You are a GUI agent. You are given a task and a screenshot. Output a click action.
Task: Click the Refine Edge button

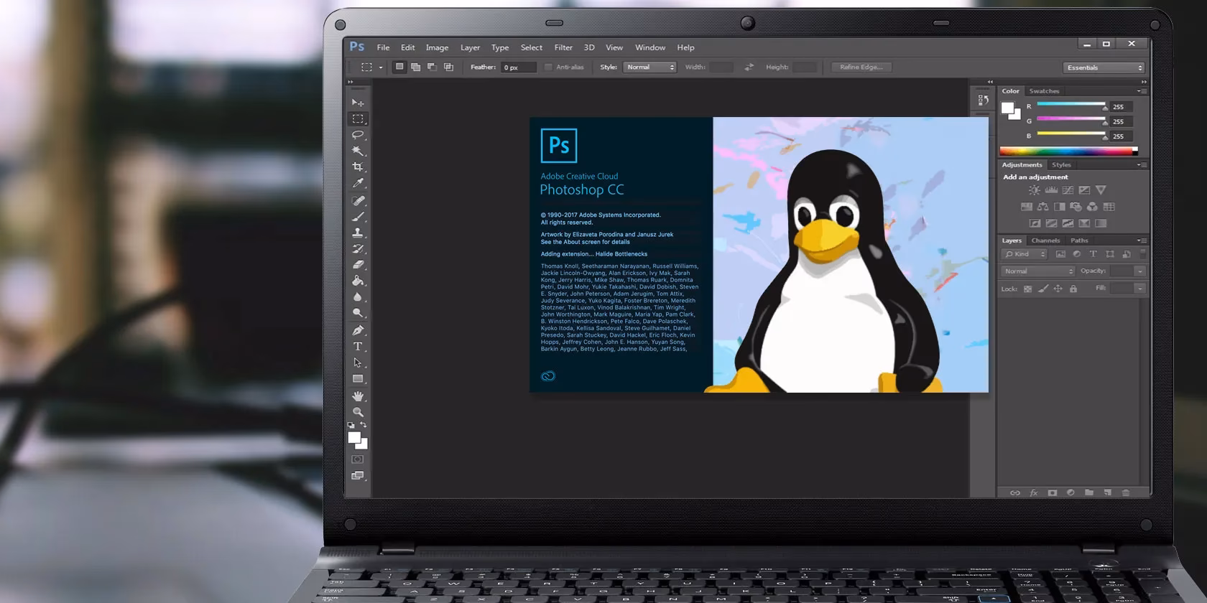(x=861, y=67)
